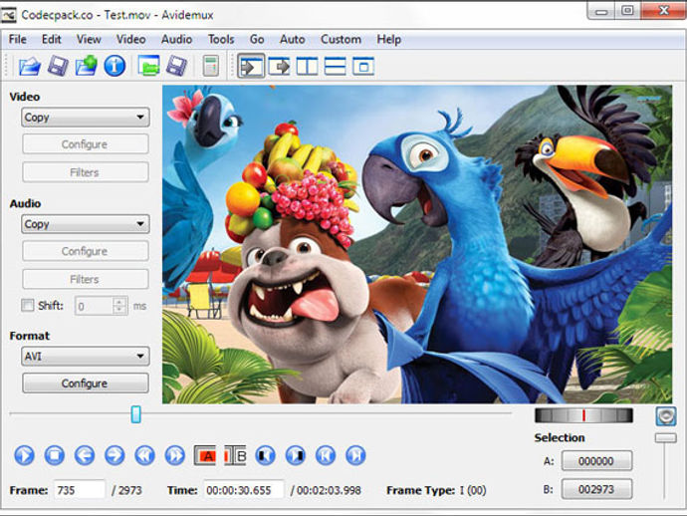Open a video file with folder icon
Viewport: 687px width, 516px height.
[x=29, y=66]
